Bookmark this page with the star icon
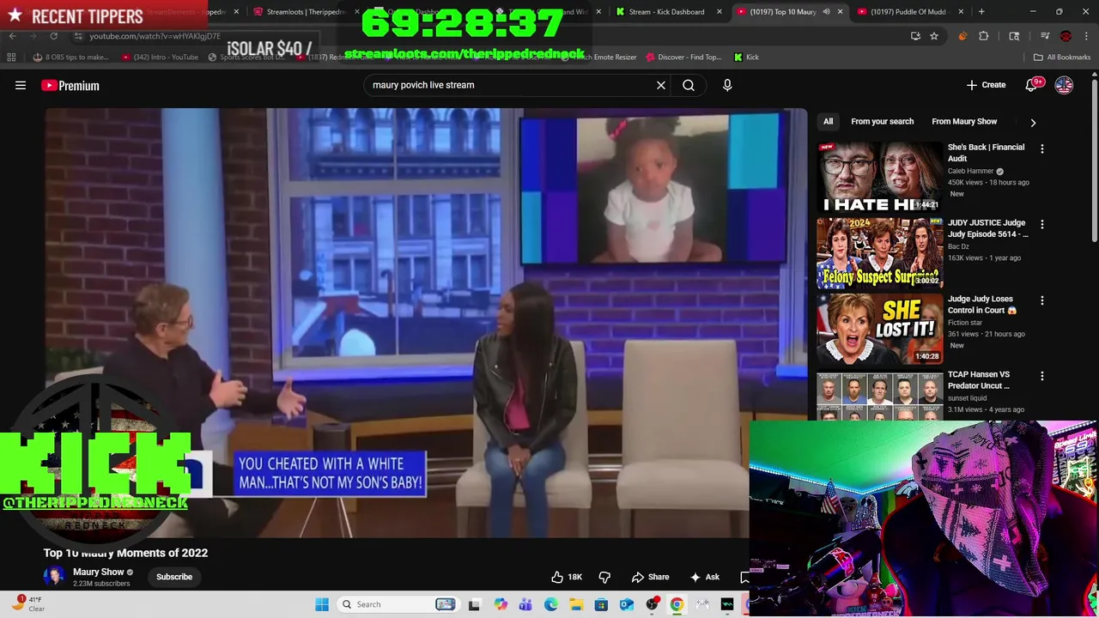 point(934,36)
